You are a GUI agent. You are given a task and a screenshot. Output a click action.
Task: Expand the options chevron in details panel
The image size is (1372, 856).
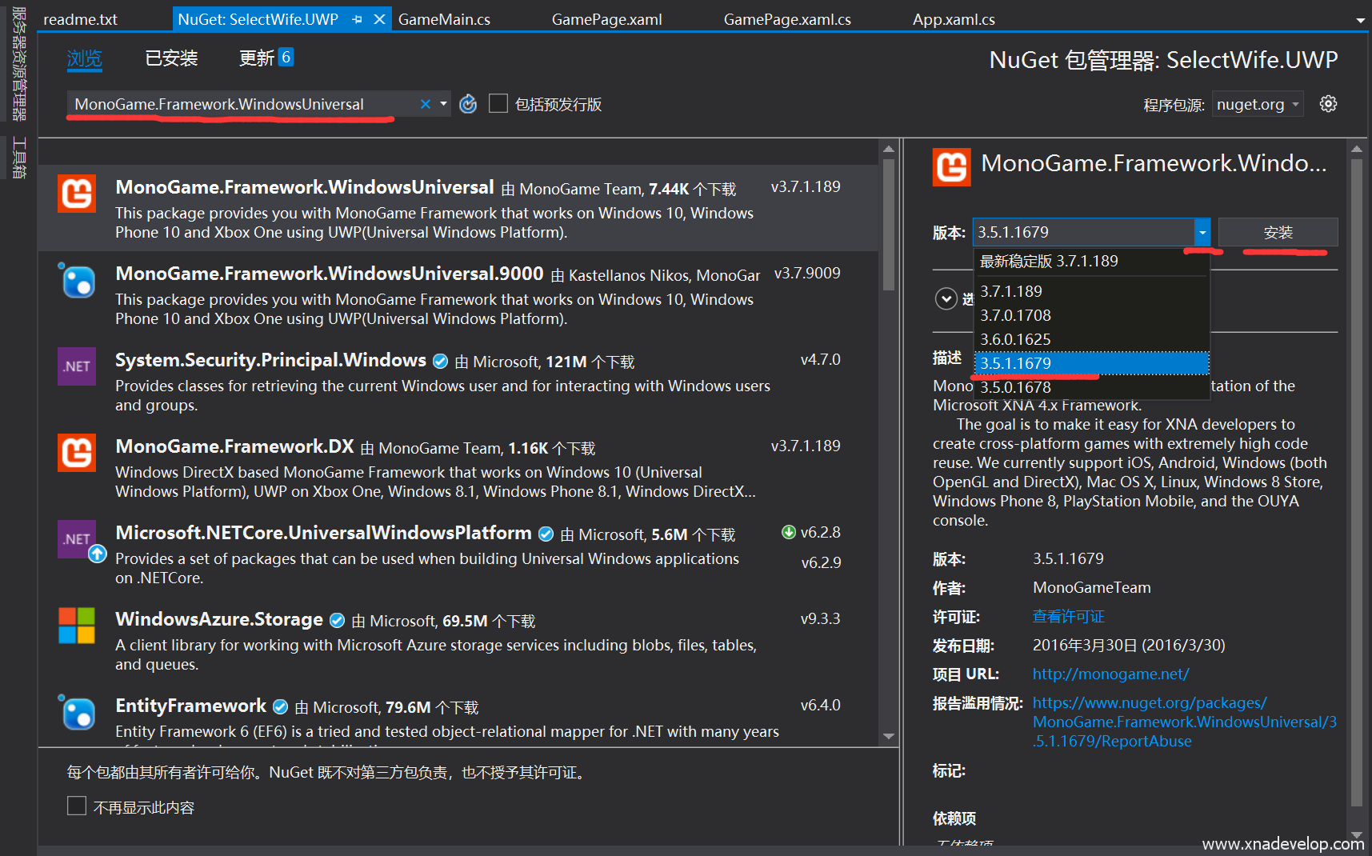pos(946,298)
